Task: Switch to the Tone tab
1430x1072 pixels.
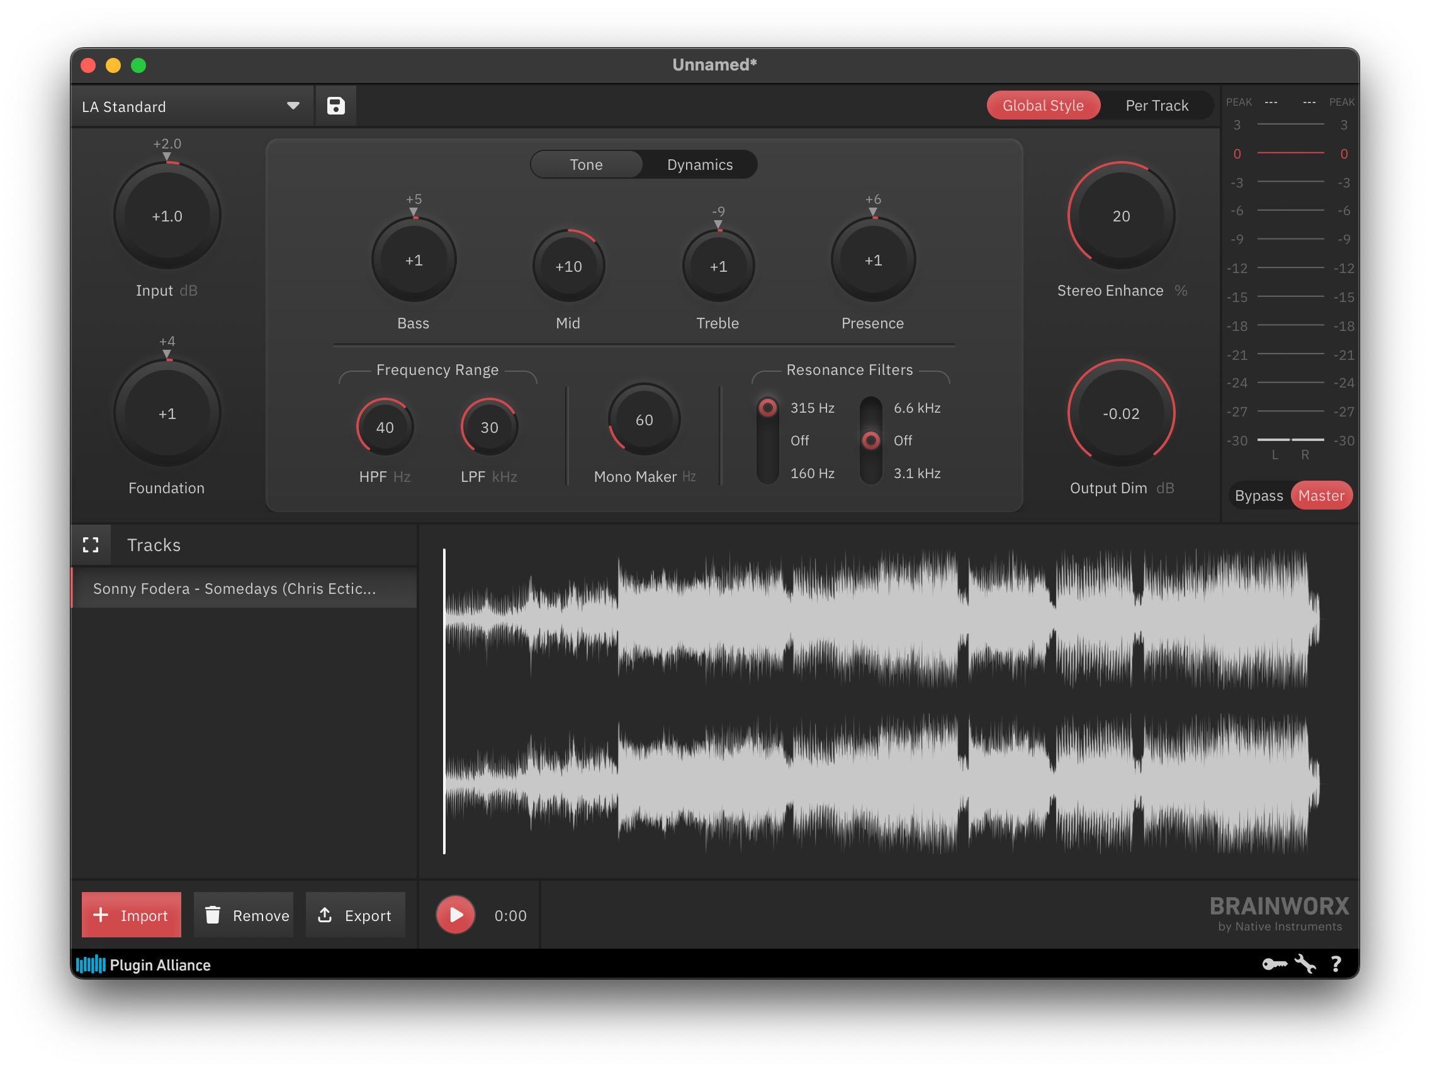Action: (585, 164)
